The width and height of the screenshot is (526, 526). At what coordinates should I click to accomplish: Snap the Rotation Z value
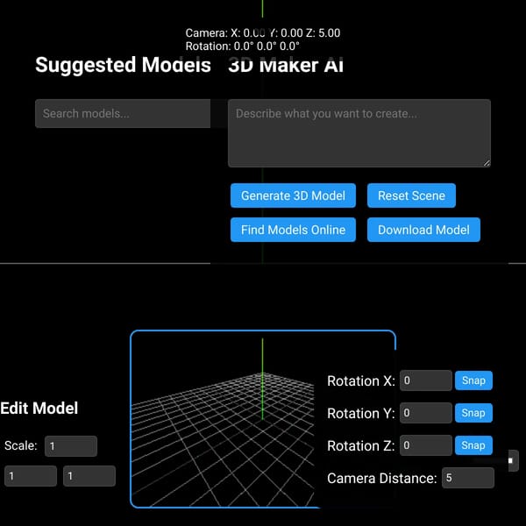(473, 445)
